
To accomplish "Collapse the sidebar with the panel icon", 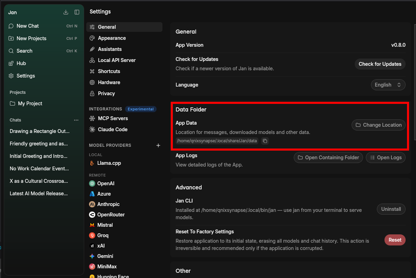I will pyautogui.click(x=77, y=12).
